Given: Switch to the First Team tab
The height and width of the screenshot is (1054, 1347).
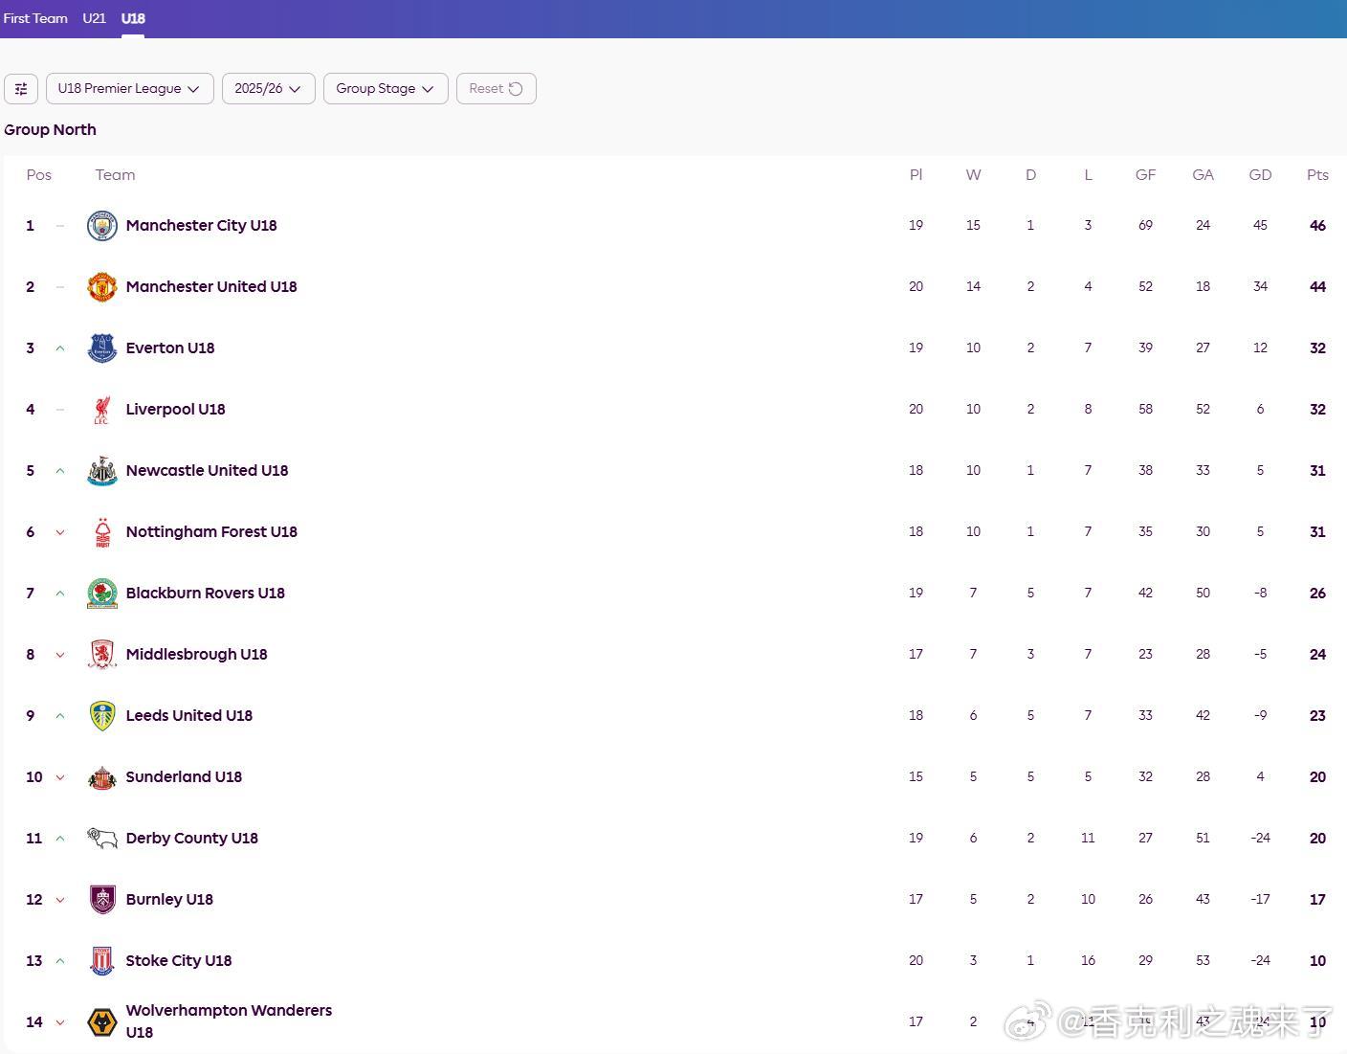Looking at the screenshot, I should pyautogui.click(x=35, y=18).
